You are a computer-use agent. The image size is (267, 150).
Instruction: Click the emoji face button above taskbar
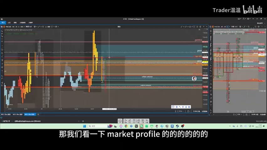pos(120,121)
